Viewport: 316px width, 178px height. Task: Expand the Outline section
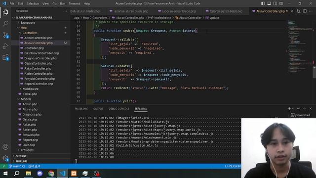click(x=21, y=156)
